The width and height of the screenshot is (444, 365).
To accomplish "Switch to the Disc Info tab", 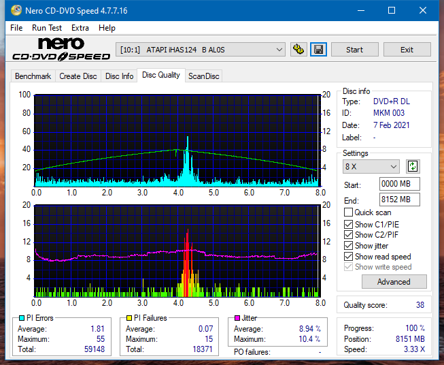I will tap(119, 76).
